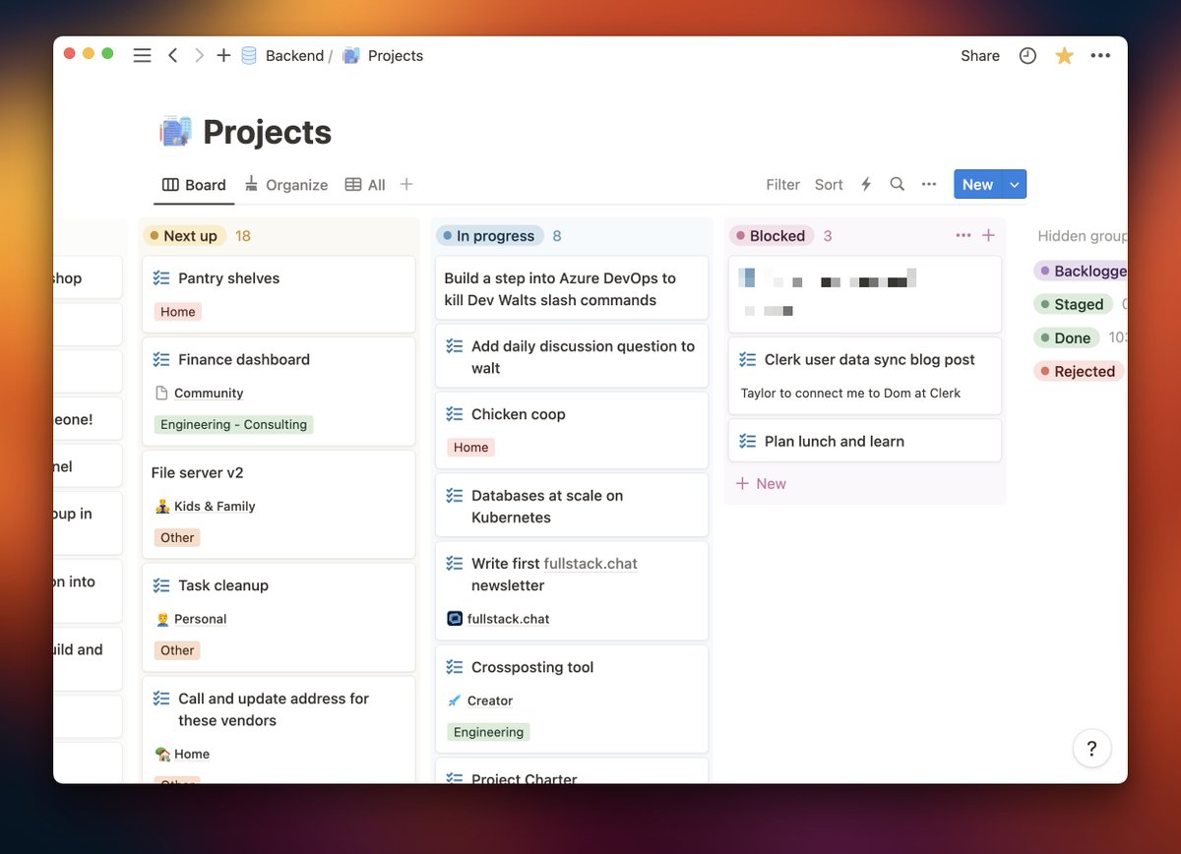1181x854 pixels.
Task: Open the Finance dashboard card
Action: [279, 392]
